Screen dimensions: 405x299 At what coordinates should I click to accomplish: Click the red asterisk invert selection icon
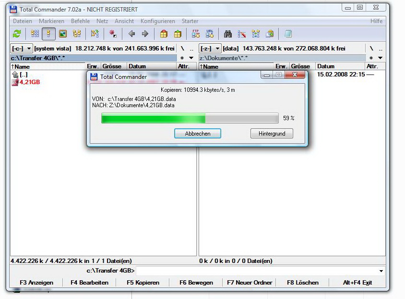pyautogui.click(x=113, y=34)
